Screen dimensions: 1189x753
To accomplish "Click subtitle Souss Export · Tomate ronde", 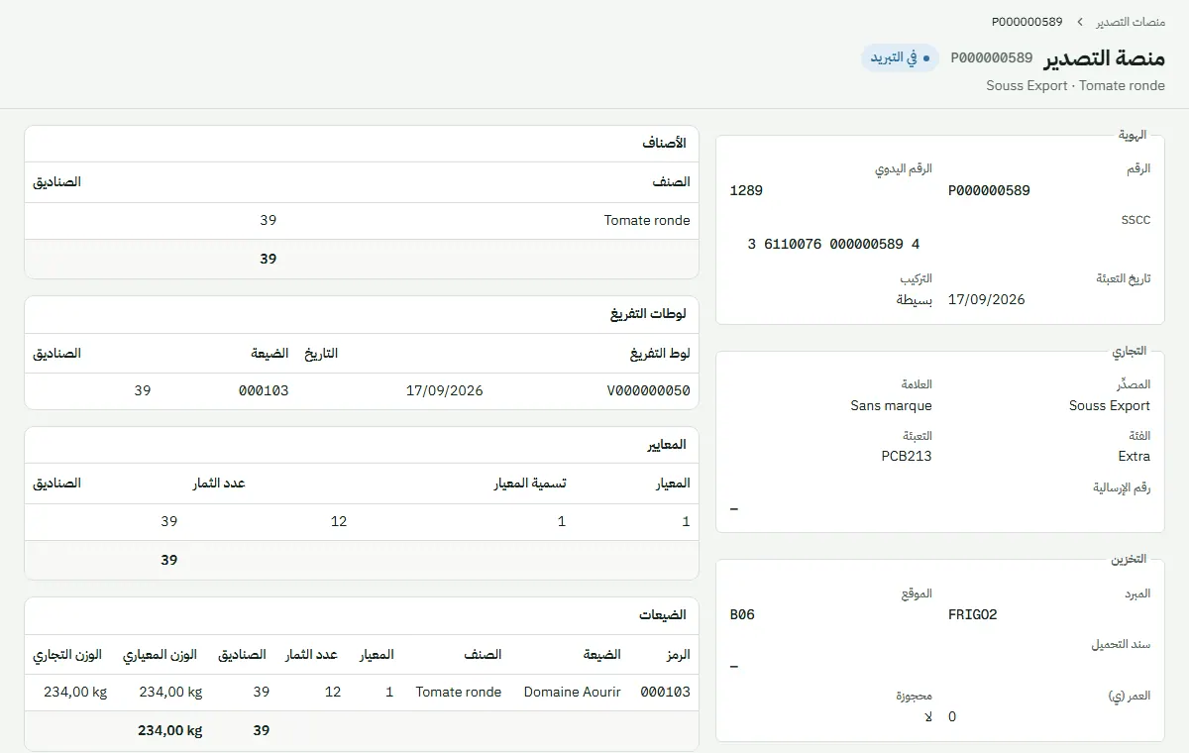I will point(1075,86).
